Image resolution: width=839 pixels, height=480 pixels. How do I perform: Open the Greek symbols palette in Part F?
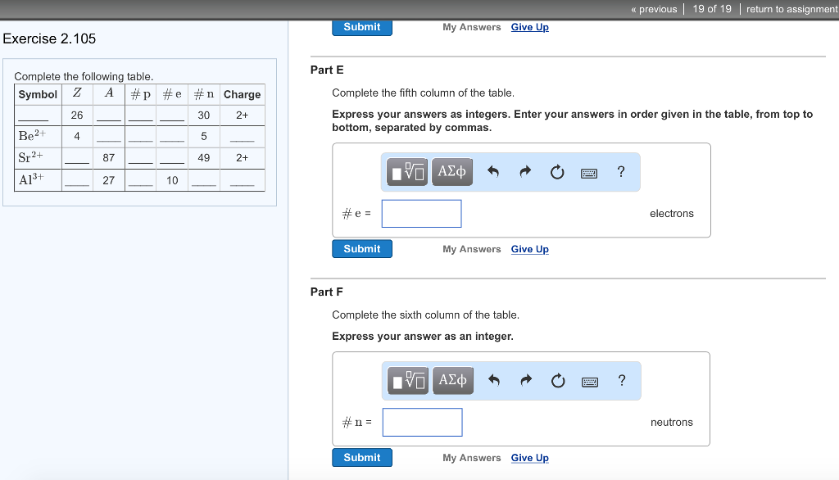[x=451, y=381]
